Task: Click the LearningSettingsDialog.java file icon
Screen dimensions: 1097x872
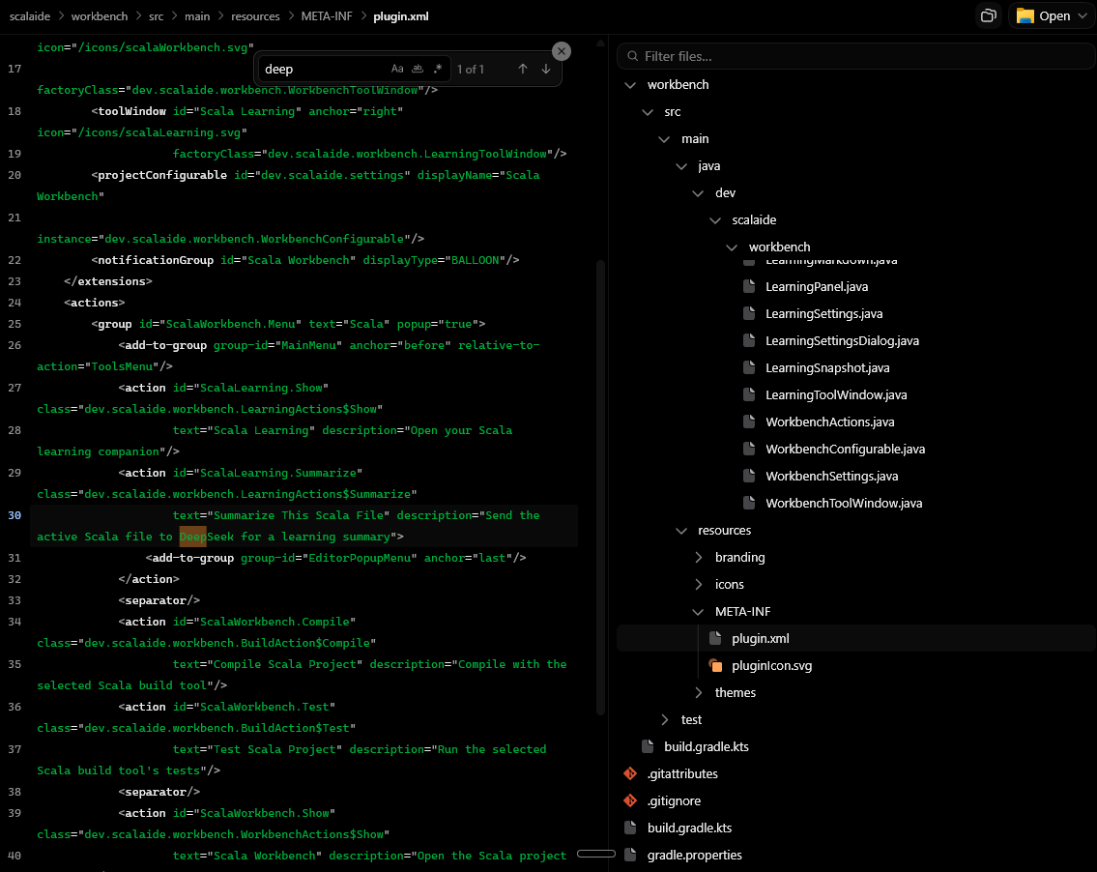Action: 749,340
